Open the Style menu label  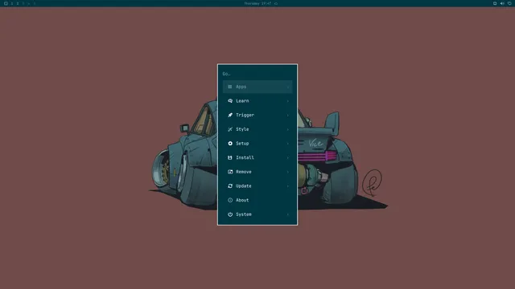tap(242, 129)
